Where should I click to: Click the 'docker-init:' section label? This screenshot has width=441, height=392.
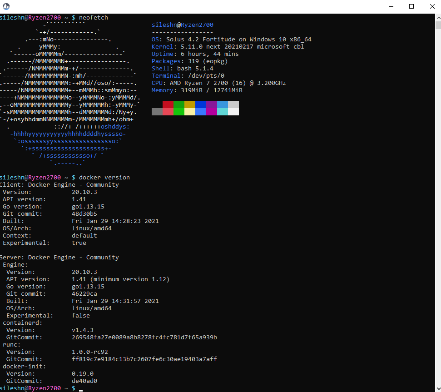click(24, 367)
